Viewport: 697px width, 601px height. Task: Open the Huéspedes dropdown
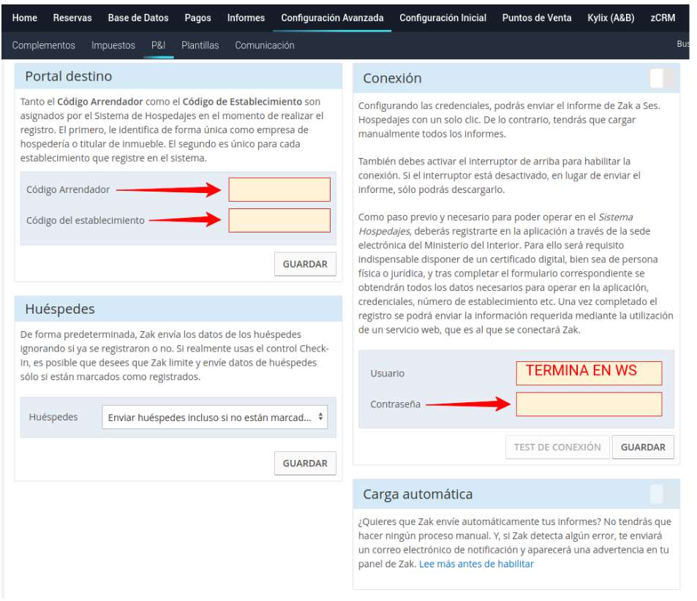(215, 417)
